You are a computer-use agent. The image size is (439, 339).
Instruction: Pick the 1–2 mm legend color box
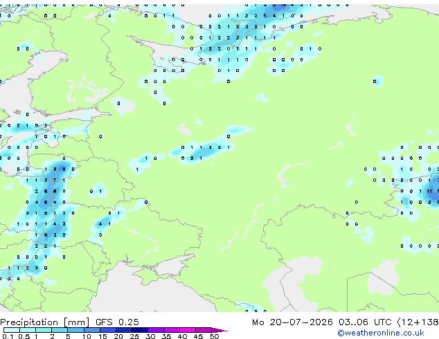[44, 330]
